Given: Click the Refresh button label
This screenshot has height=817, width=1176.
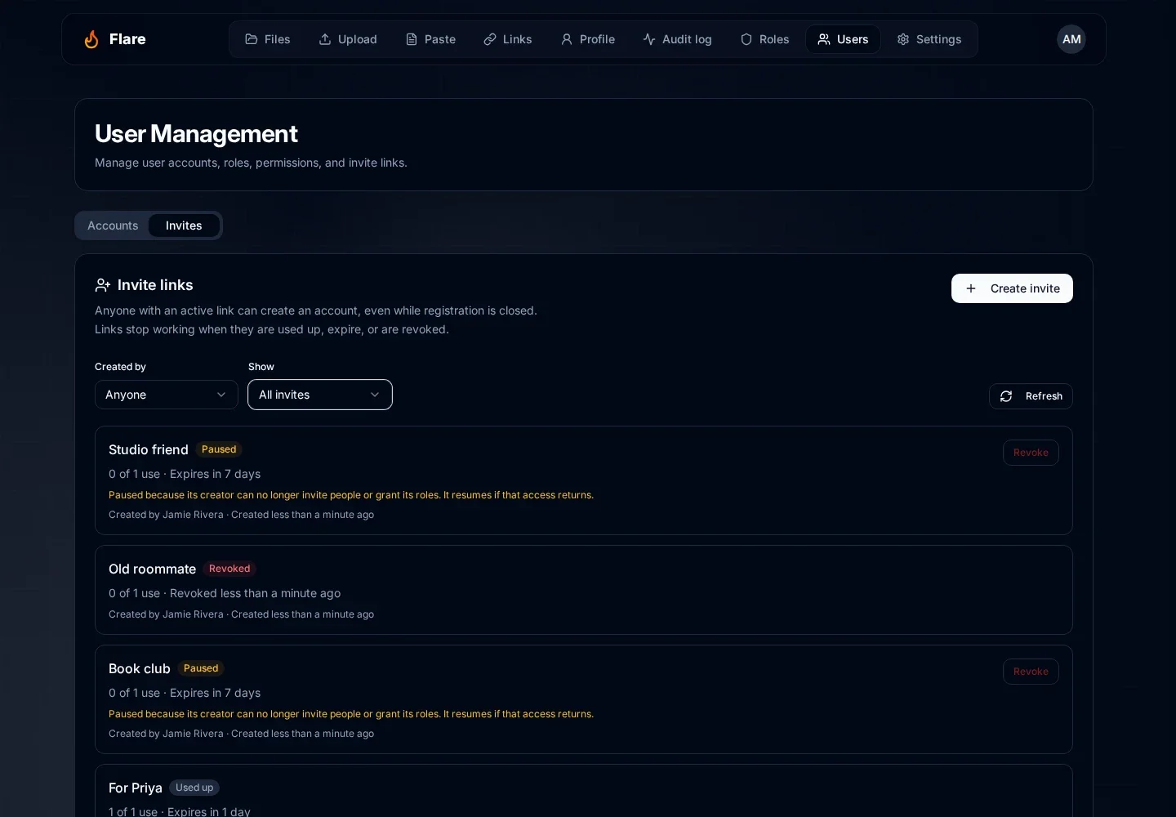Looking at the screenshot, I should tap(1044, 396).
